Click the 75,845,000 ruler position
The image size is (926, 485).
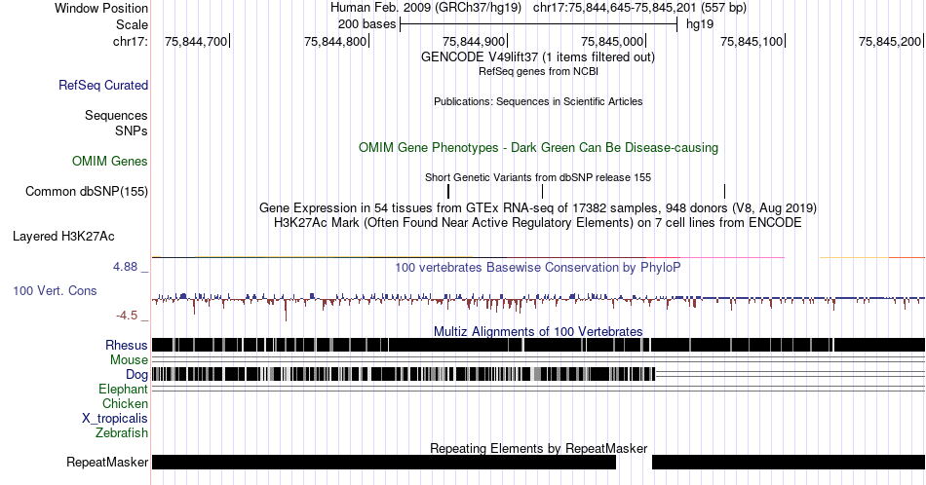[612, 41]
